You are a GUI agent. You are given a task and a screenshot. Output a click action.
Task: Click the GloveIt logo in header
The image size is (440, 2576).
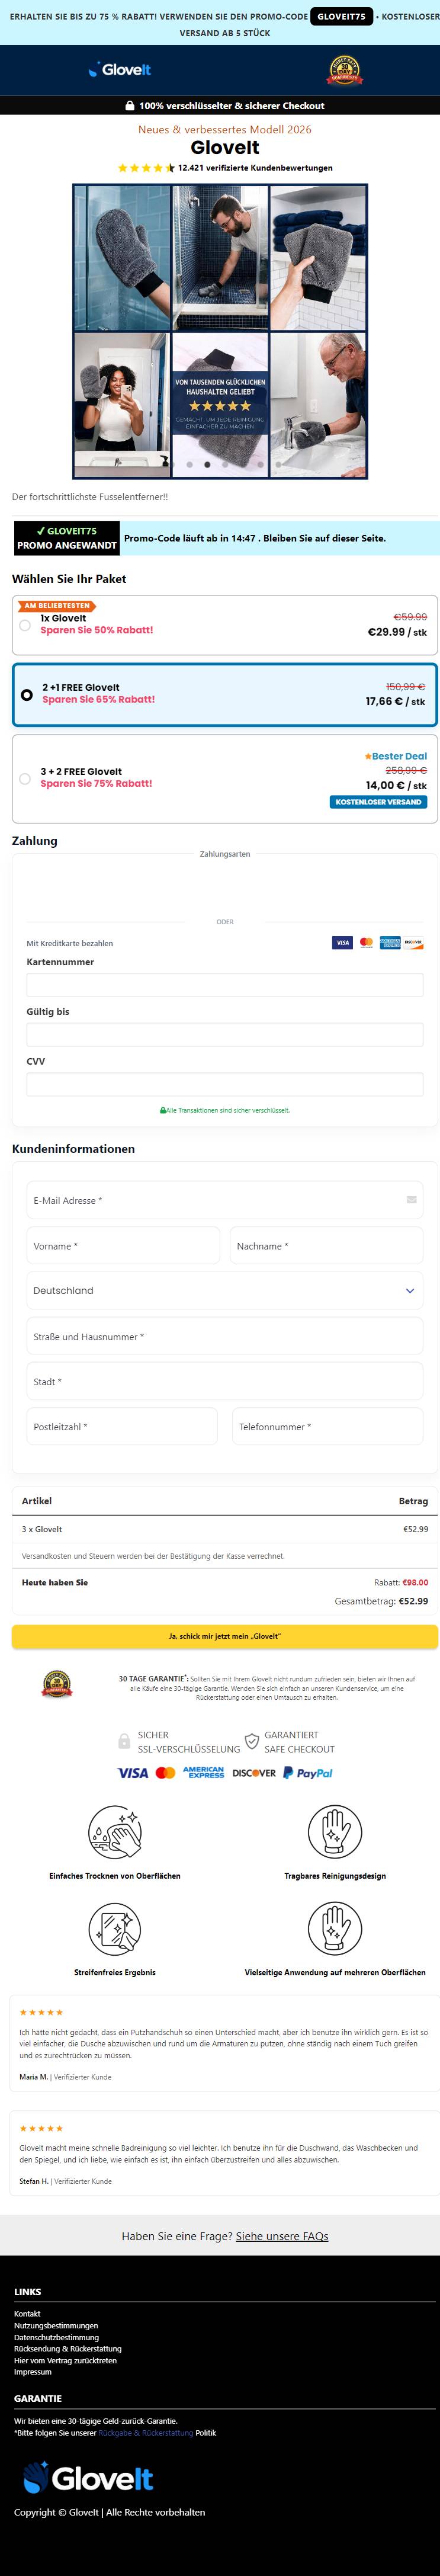tap(120, 70)
